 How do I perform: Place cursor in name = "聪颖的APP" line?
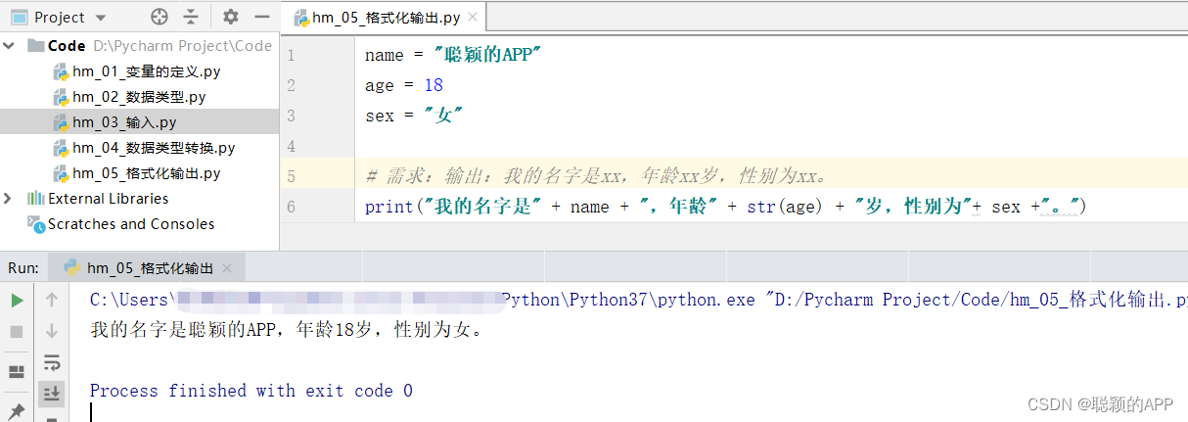point(453,55)
